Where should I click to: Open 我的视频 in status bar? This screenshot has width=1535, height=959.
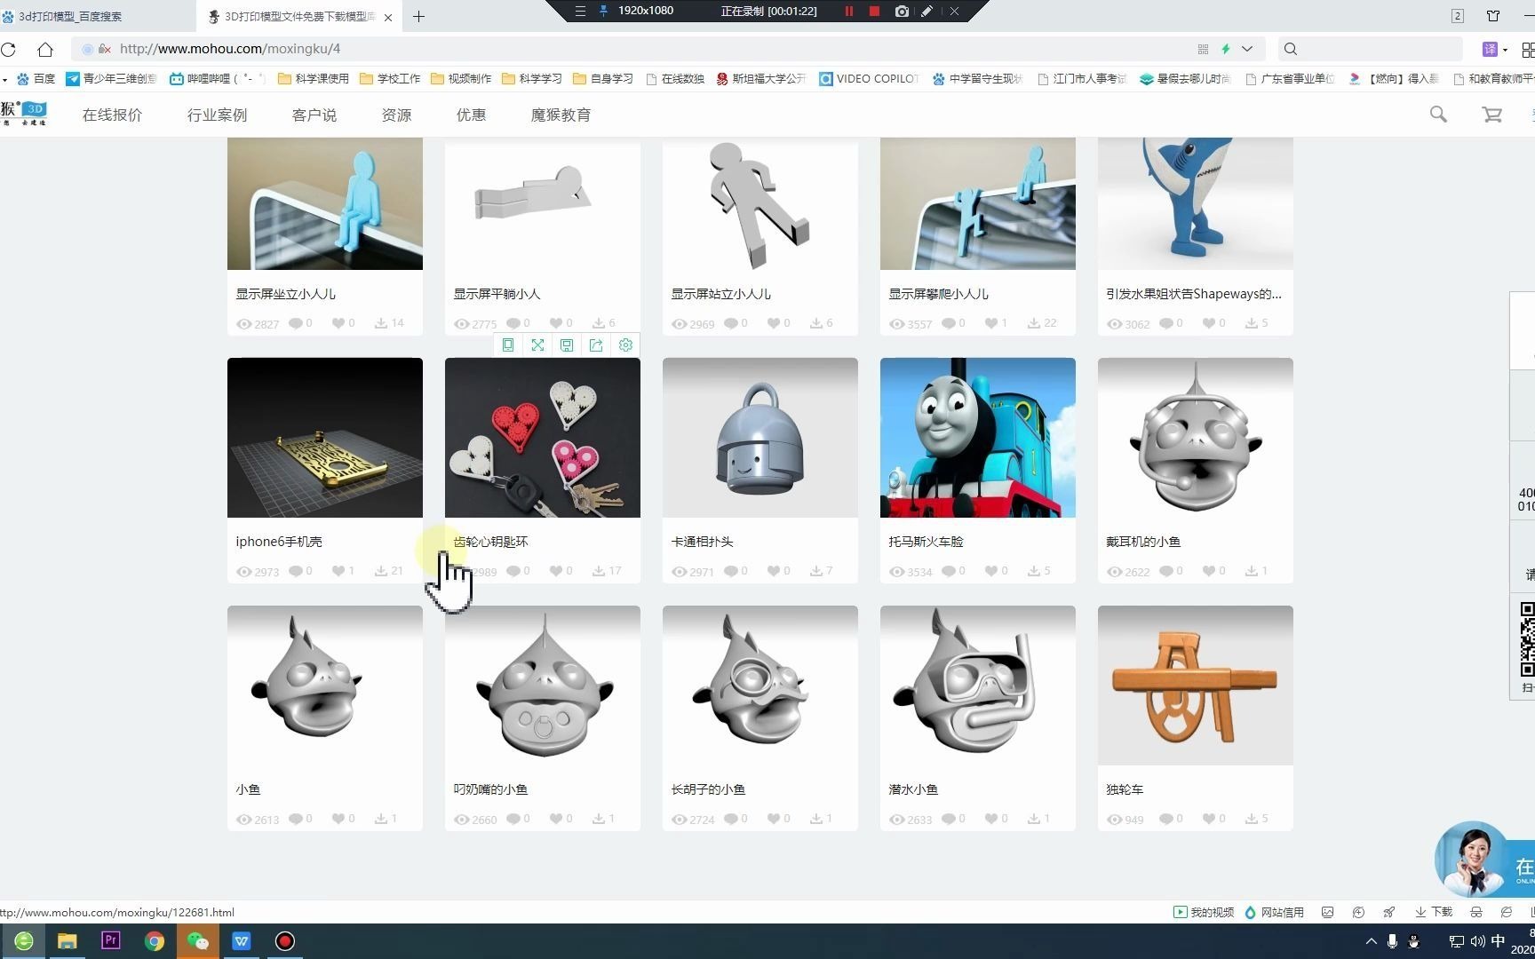(1204, 912)
